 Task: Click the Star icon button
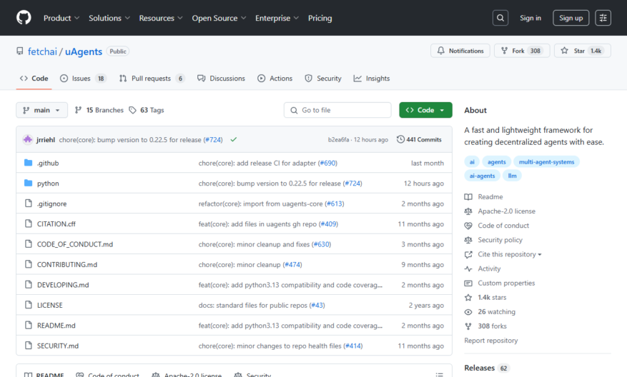564,51
